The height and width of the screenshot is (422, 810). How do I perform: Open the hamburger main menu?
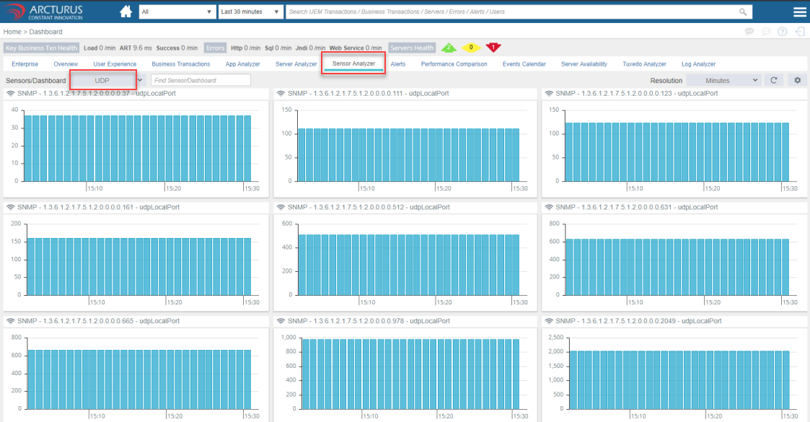(799, 12)
